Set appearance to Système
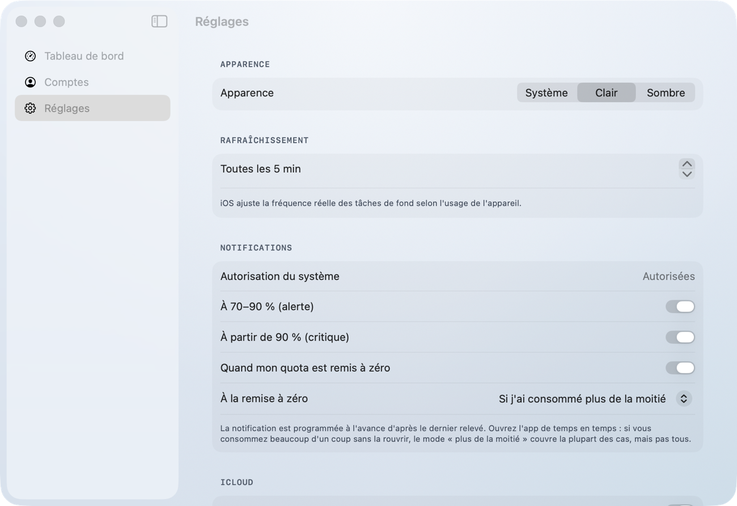This screenshot has height=506, width=737. pyautogui.click(x=547, y=93)
